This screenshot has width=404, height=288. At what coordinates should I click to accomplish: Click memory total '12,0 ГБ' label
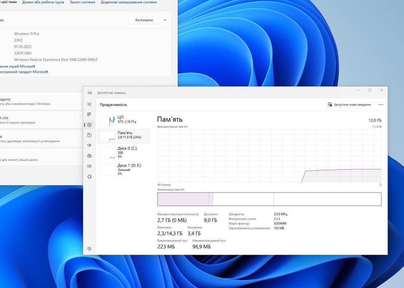[x=375, y=120]
